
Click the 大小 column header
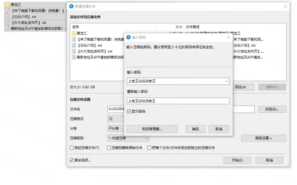click(179, 27)
